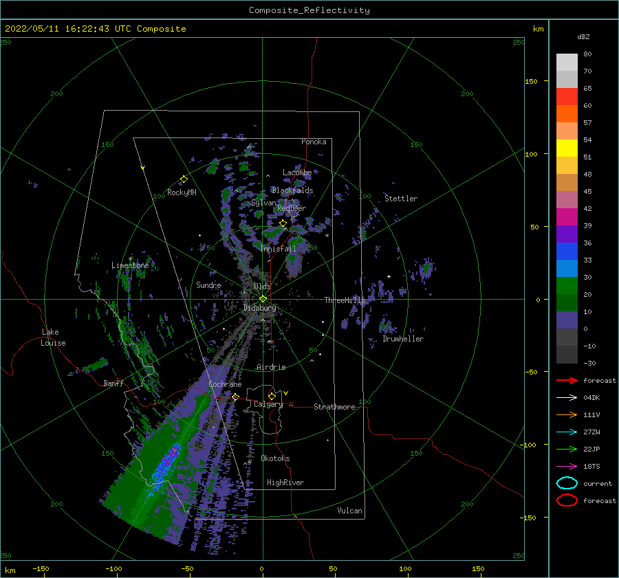Click the Lake Louise location label

click(x=53, y=337)
